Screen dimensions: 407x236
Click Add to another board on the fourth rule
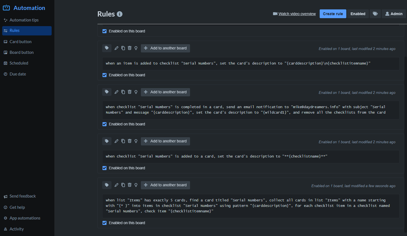tap(165, 185)
